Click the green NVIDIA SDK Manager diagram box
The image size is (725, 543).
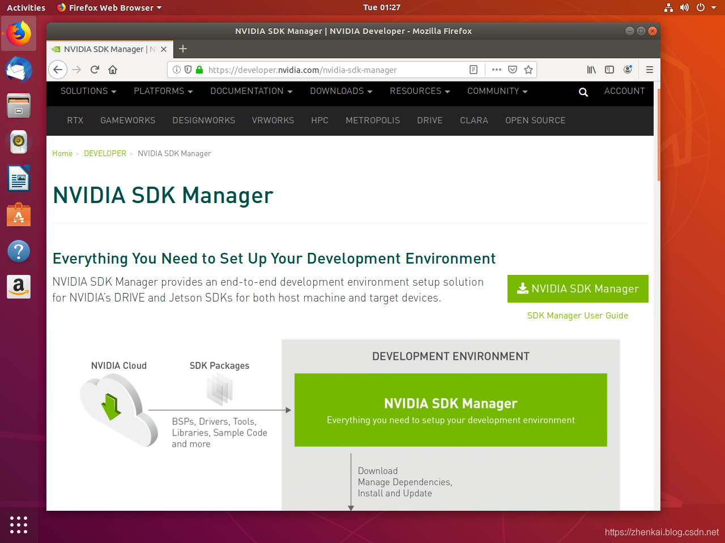451,410
